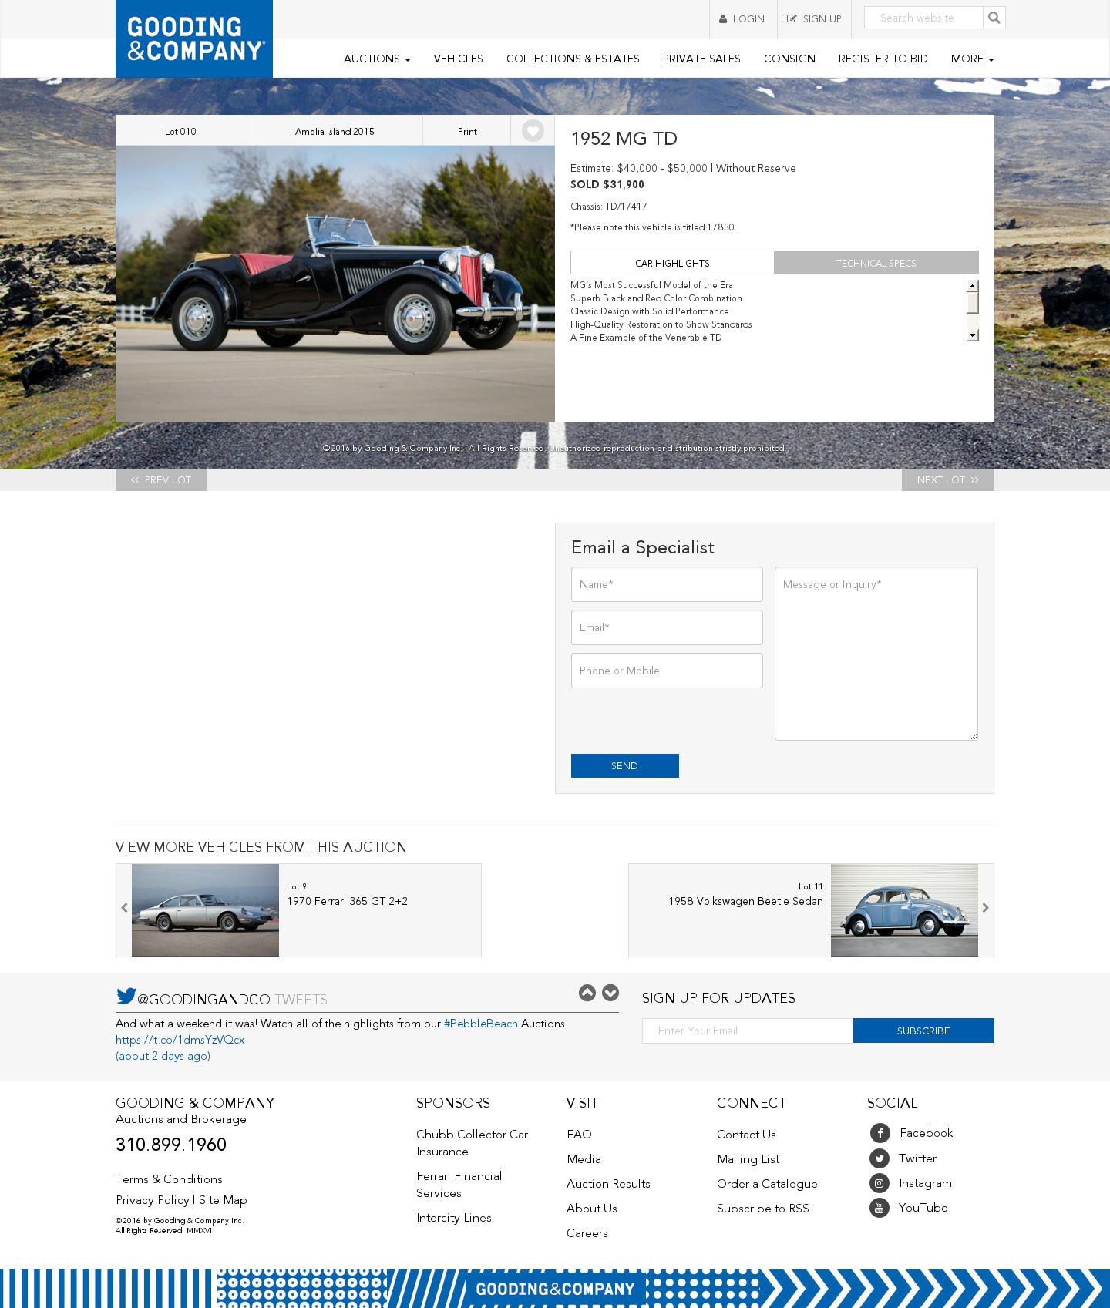1110x1308 pixels.
Task: Favorite this lot with the heart icon
Action: pos(533,131)
